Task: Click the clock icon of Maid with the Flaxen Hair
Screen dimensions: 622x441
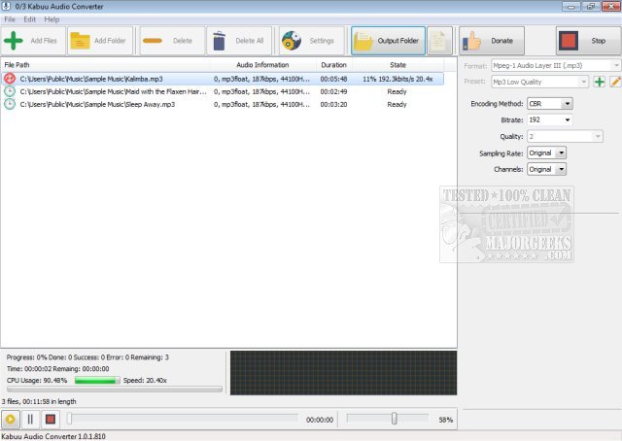Action: pyautogui.click(x=10, y=91)
